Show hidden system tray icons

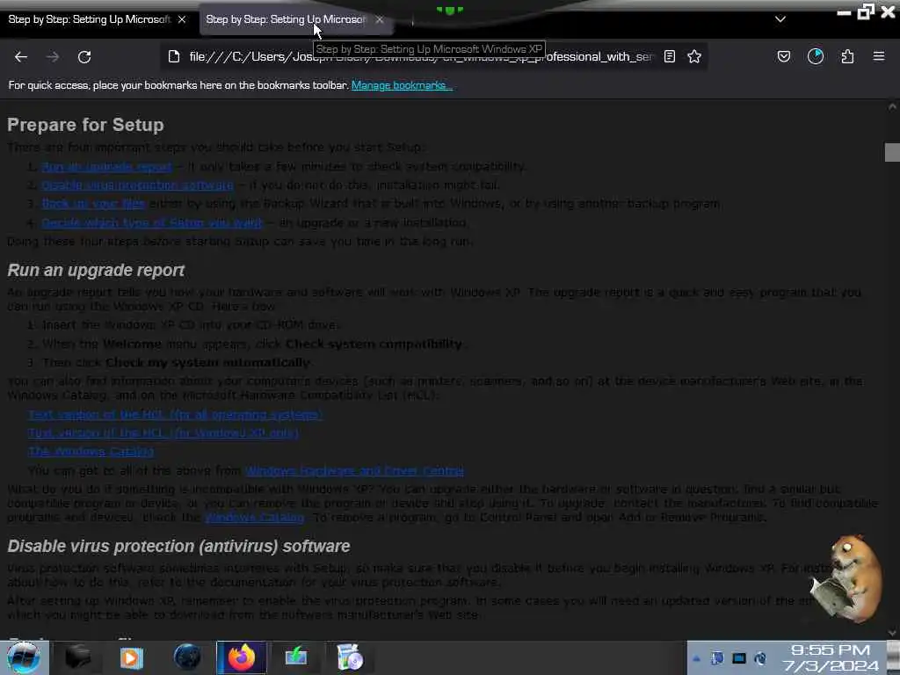pos(696,658)
